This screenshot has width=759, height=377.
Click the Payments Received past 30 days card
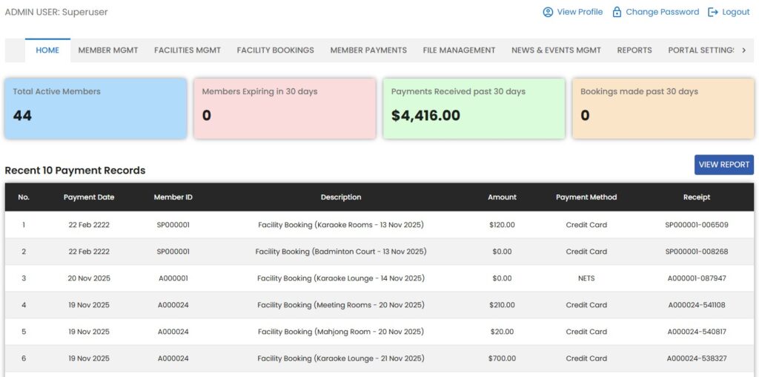474,108
